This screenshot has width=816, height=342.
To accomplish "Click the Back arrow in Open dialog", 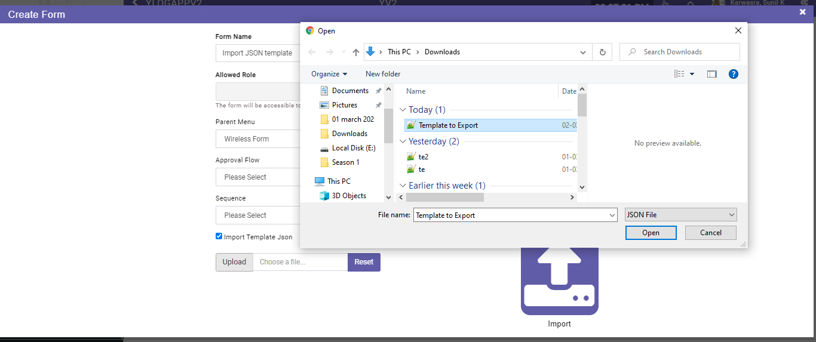I will pos(312,52).
